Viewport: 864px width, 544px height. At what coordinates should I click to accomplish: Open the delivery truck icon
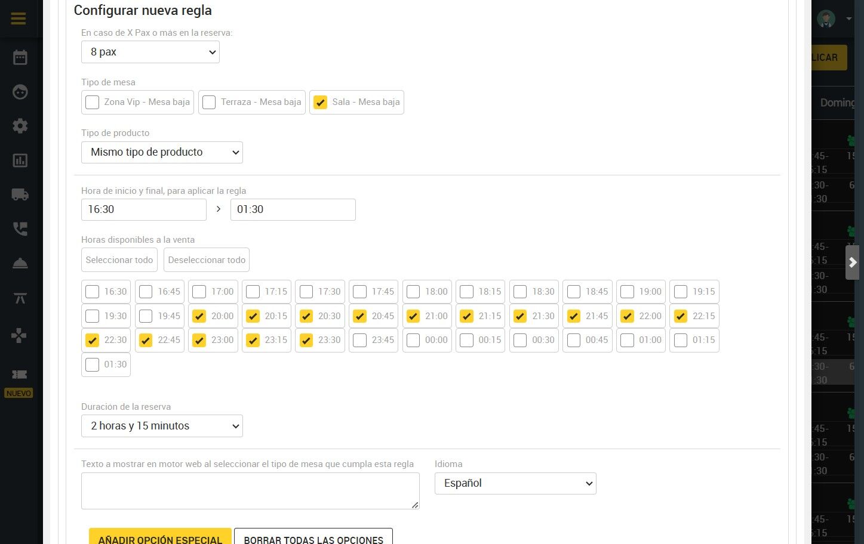click(x=20, y=194)
